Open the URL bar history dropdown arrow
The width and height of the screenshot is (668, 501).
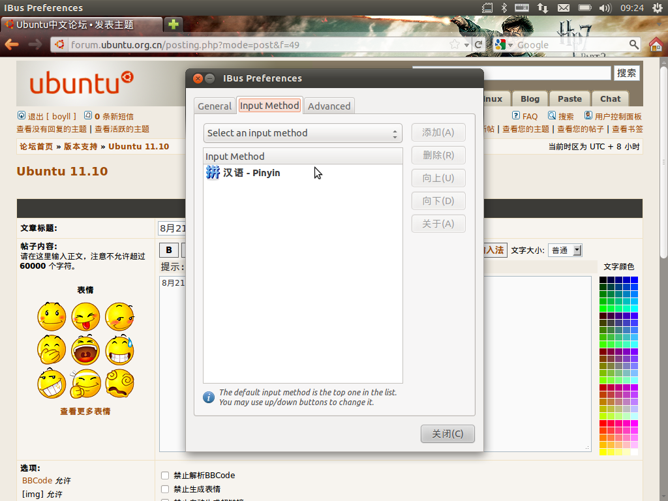click(x=467, y=45)
